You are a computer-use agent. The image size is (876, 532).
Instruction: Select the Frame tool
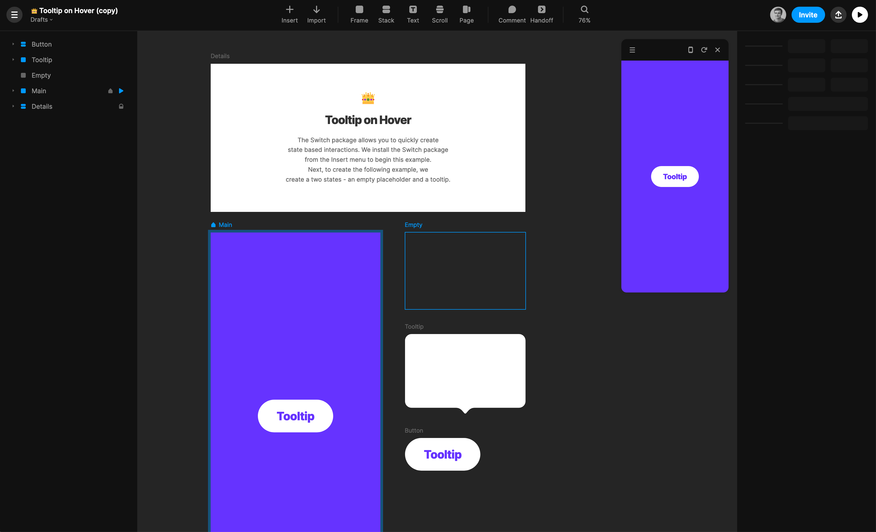click(x=359, y=14)
